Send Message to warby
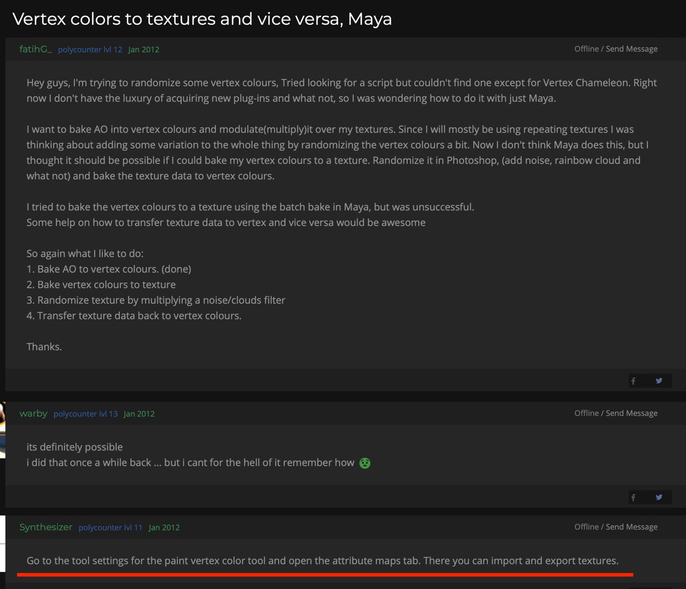 [631, 413]
